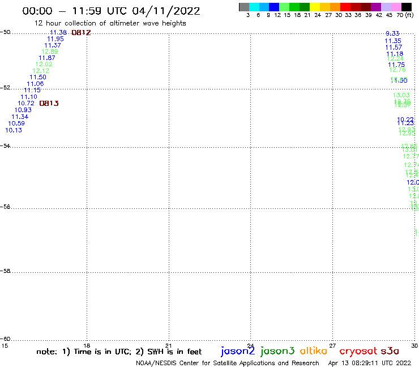Click the jason3 satellite legend label
Viewport: 419px width, 368px height.
277,352
